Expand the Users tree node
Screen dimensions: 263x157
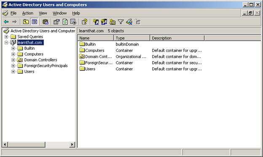[13, 72]
